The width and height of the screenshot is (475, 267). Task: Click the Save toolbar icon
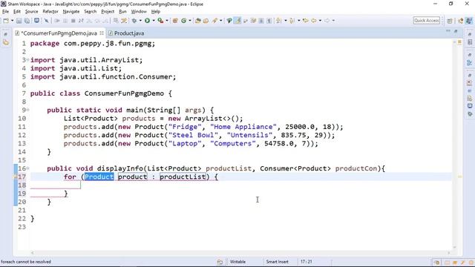(19, 21)
